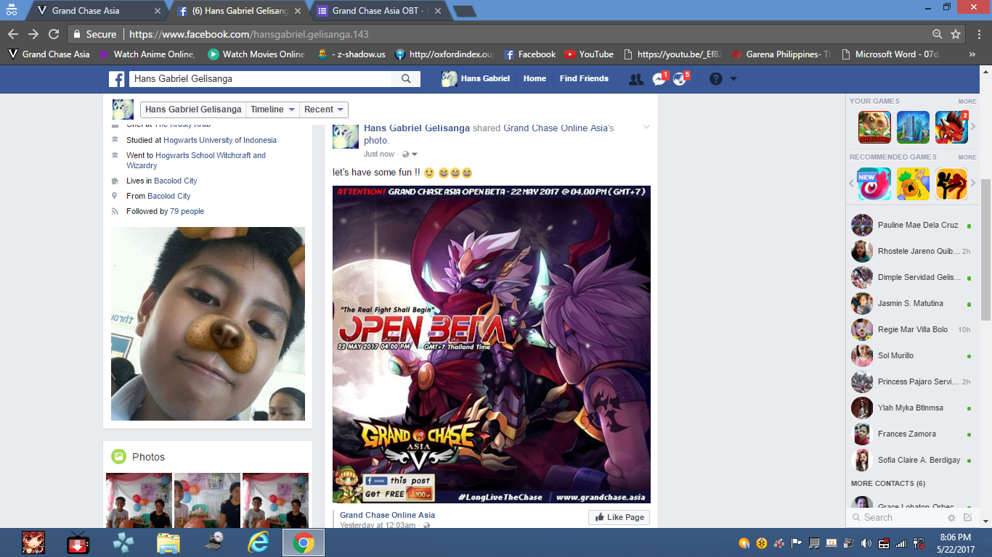Click the Chrome icon in the taskbar

(304, 542)
